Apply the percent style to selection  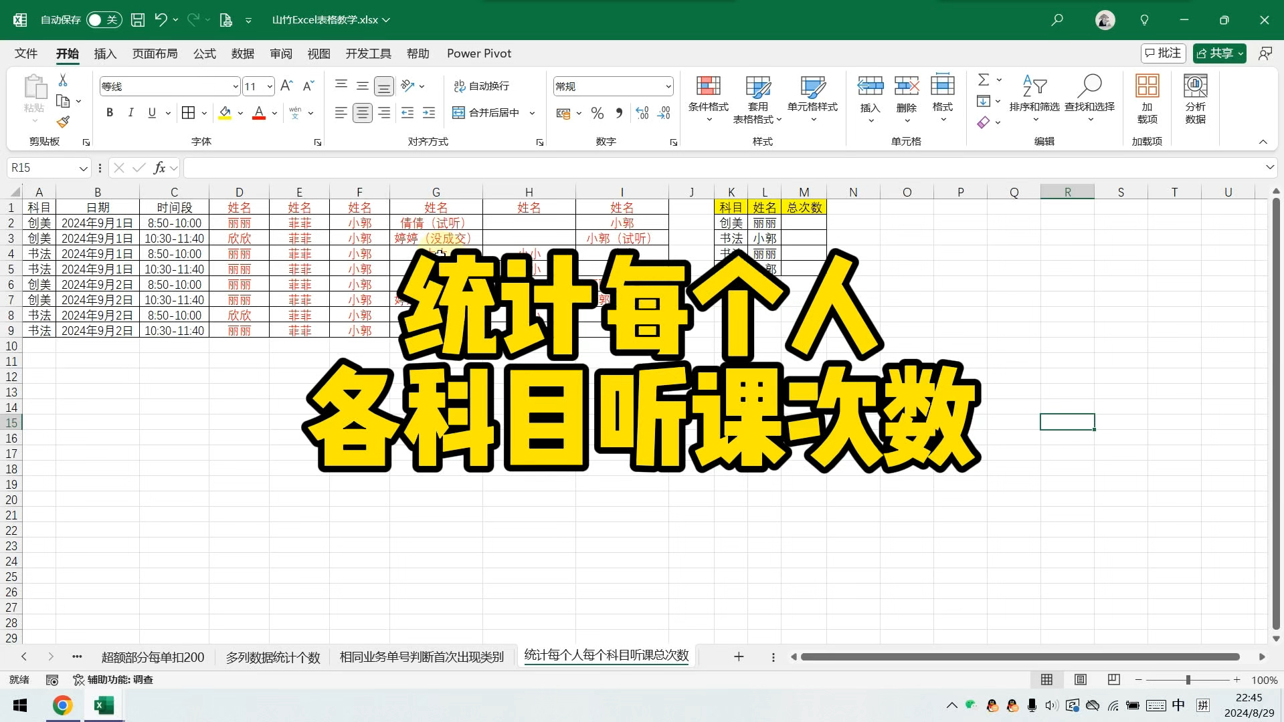[598, 112]
